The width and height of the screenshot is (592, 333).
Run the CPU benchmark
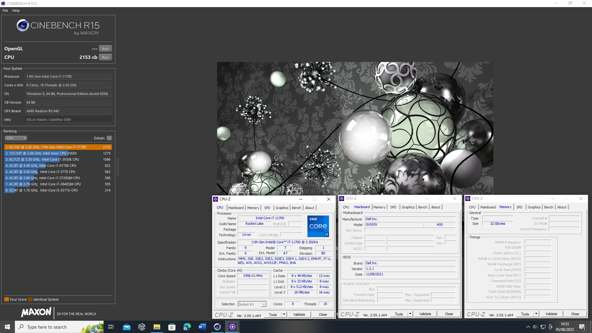click(105, 57)
